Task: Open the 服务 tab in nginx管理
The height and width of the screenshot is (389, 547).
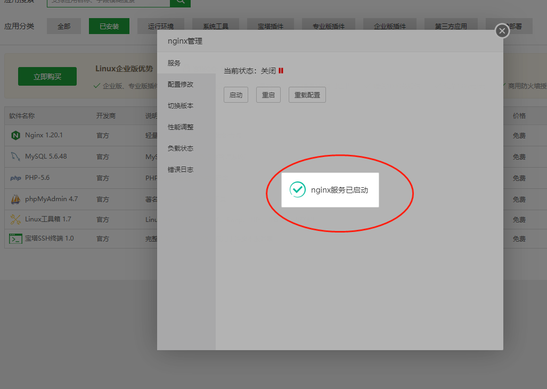Action: [x=186, y=63]
